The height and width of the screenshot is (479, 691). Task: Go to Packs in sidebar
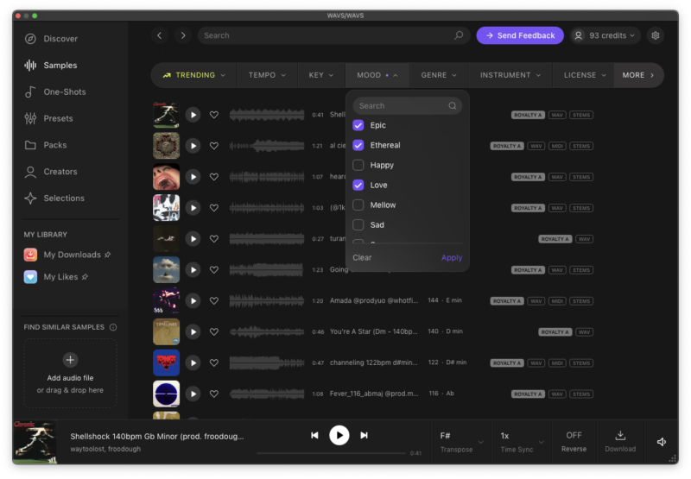click(x=55, y=145)
